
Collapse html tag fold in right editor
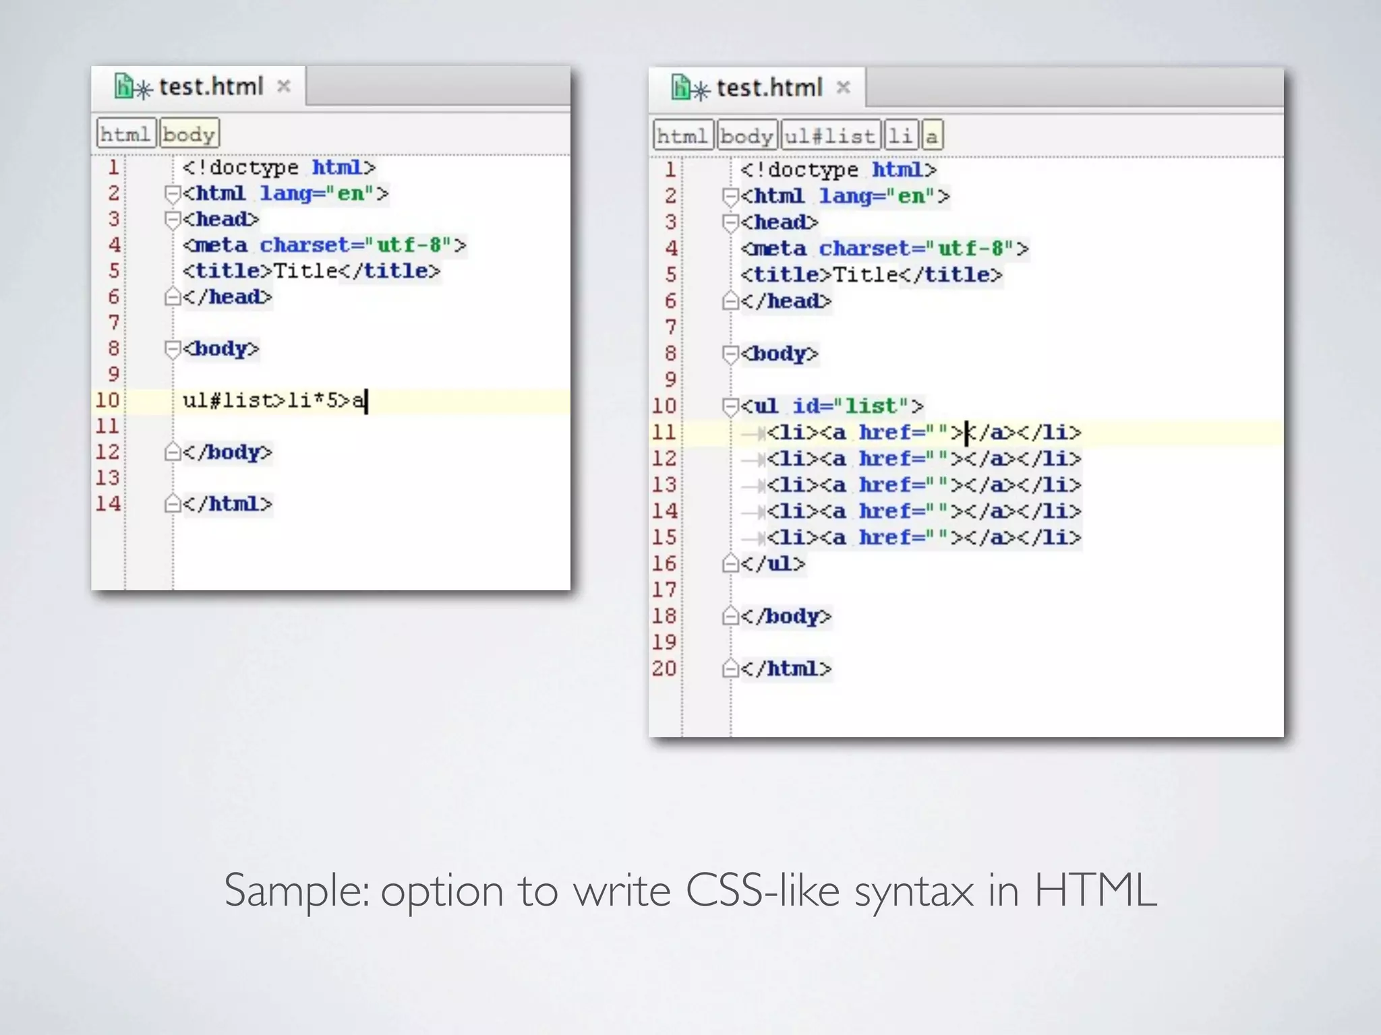pyautogui.click(x=730, y=197)
